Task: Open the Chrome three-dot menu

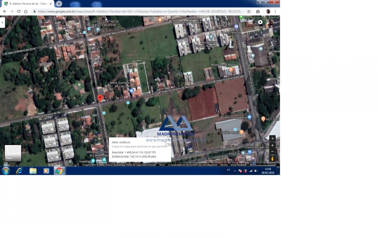Action: point(275,11)
